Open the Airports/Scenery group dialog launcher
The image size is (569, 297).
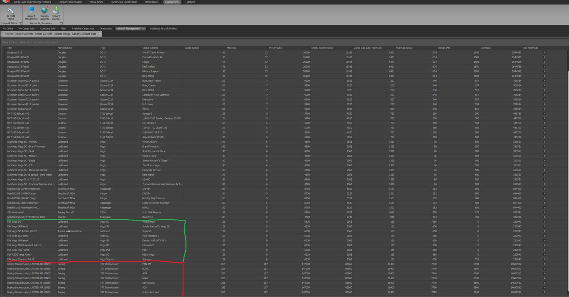[62, 23]
